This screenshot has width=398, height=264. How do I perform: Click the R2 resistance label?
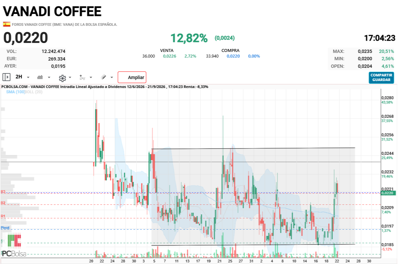(3, 203)
